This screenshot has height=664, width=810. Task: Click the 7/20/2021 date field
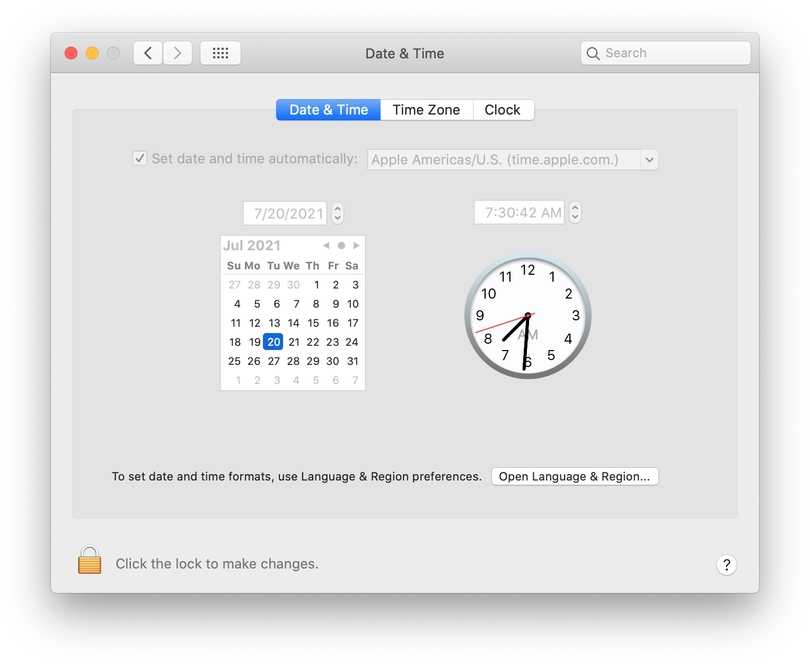click(285, 213)
